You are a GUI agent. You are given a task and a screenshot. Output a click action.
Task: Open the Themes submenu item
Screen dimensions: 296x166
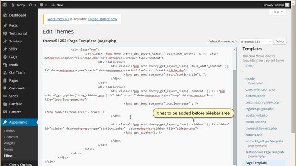coord(9,131)
